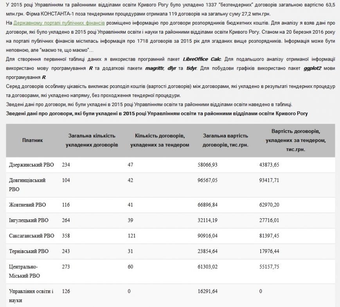Click the tender count 39

pyautogui.click(x=130, y=220)
